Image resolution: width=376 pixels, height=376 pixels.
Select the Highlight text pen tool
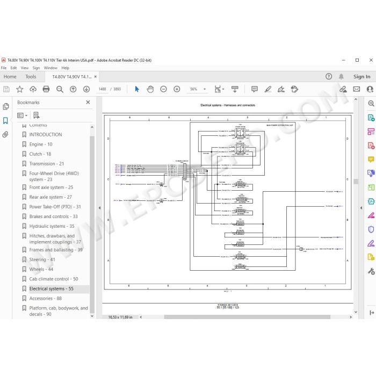pyautogui.click(x=268, y=89)
